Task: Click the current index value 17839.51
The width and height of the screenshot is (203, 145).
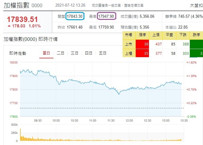Action: click(x=23, y=19)
